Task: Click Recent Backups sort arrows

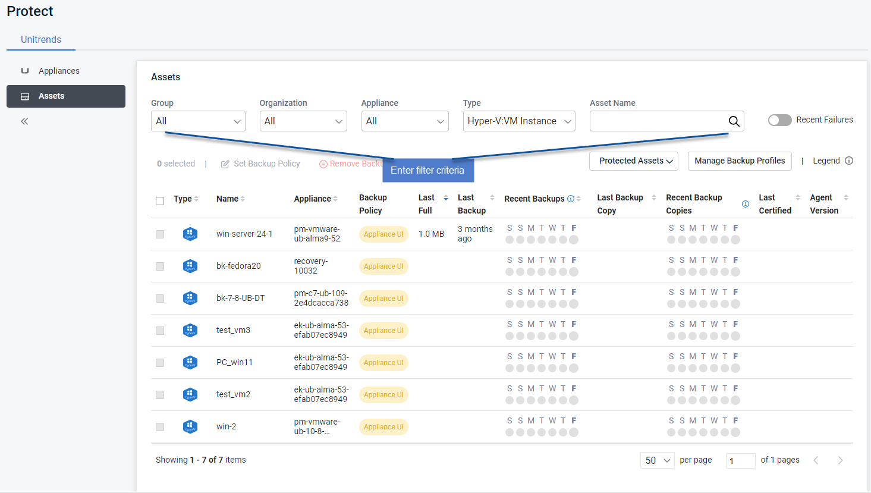Action: (578, 199)
